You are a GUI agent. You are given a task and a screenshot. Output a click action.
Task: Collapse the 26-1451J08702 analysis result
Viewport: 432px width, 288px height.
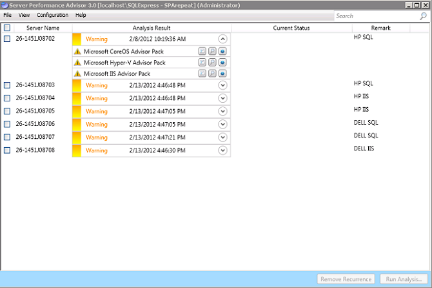[x=222, y=39]
